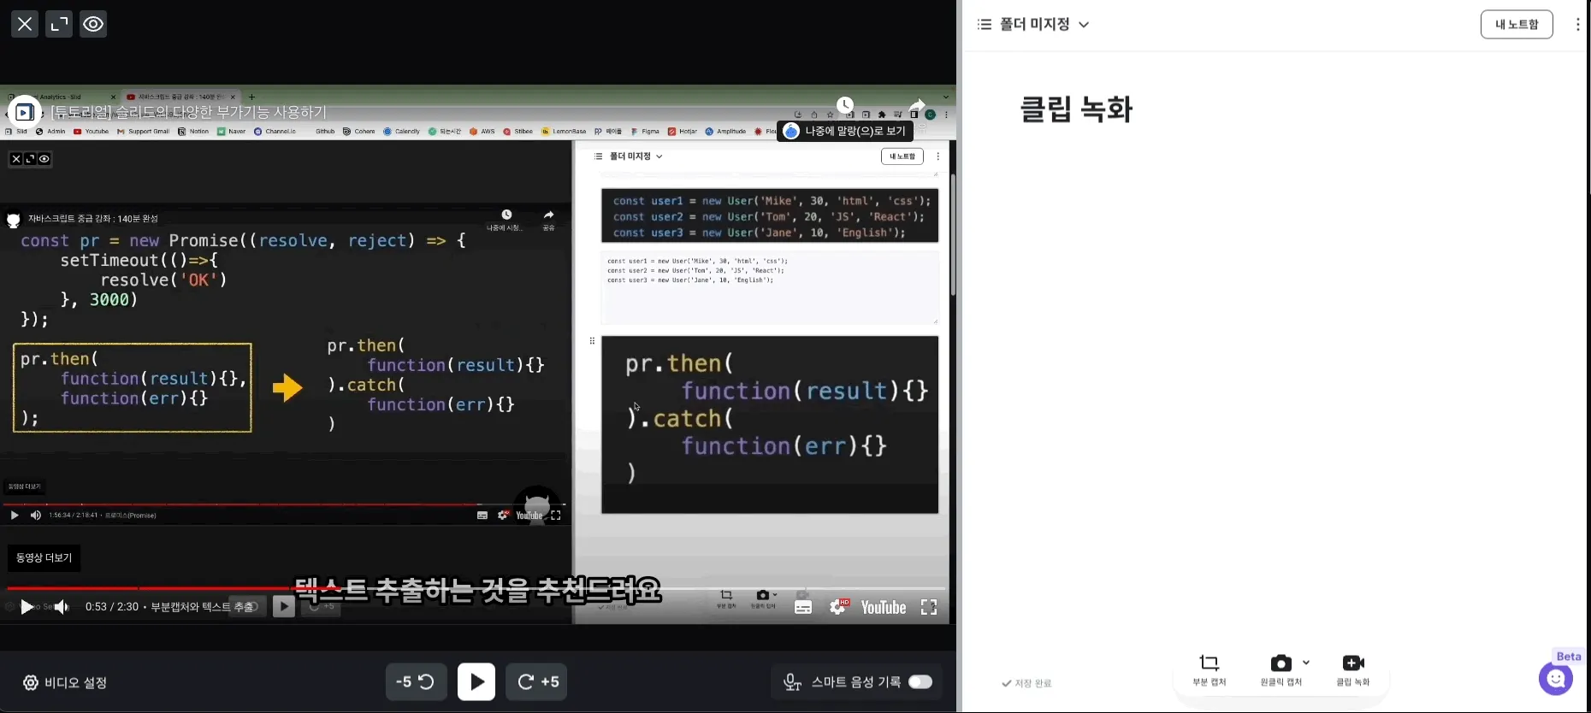Image resolution: width=1591 pixels, height=713 pixels.
Task: Select the '부분 캡처' partial capture tool
Action: tap(1210, 669)
